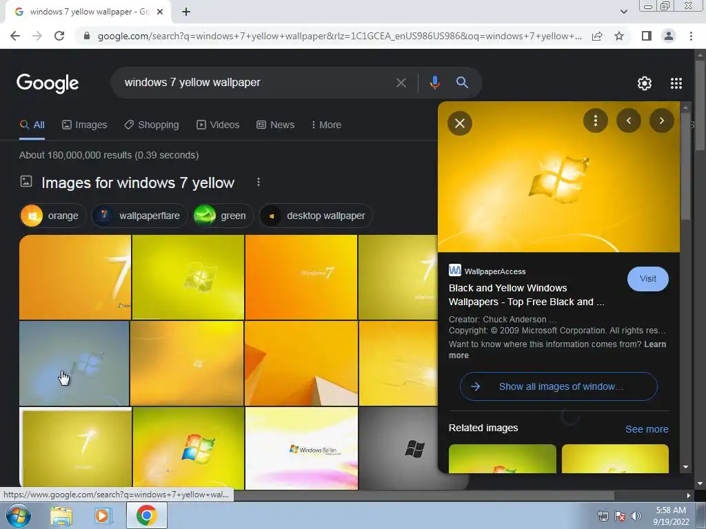
Task: Open the green related image thumbnail
Action: click(x=503, y=458)
